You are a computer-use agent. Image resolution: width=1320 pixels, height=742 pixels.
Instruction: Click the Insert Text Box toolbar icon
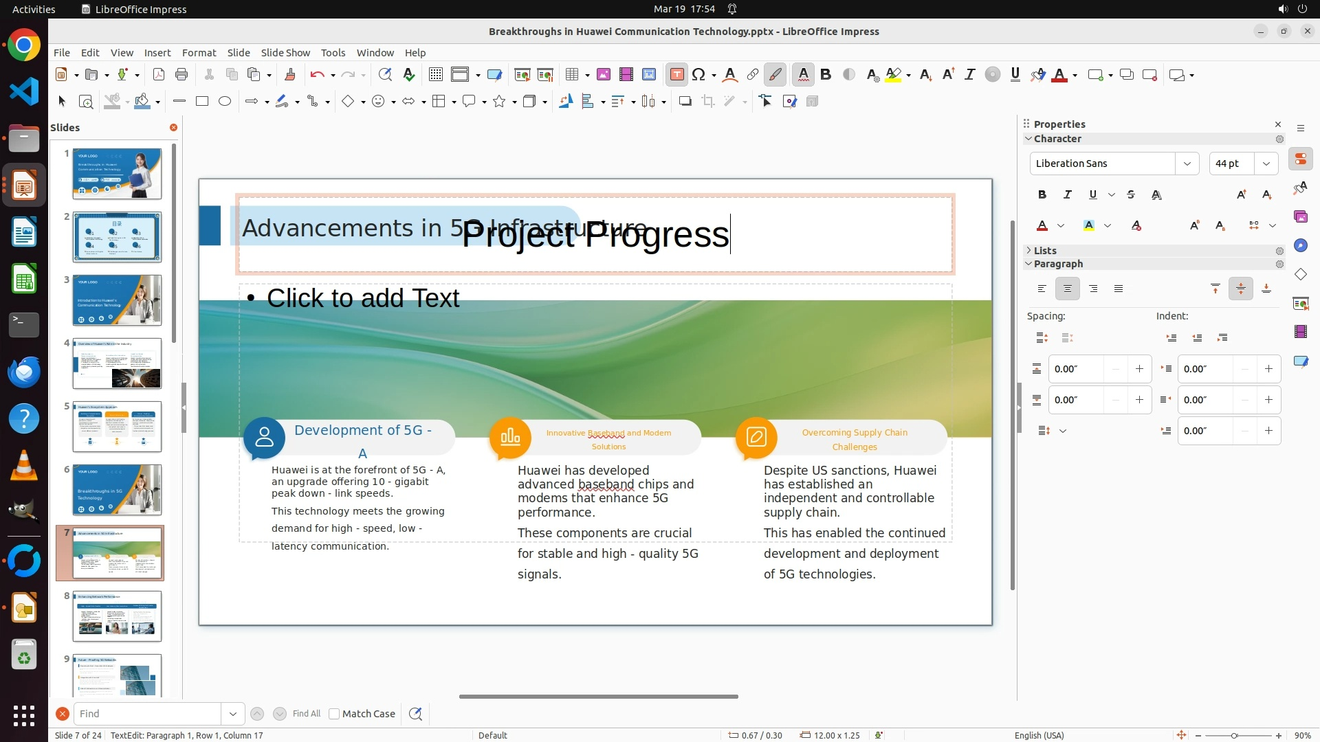[x=676, y=75]
